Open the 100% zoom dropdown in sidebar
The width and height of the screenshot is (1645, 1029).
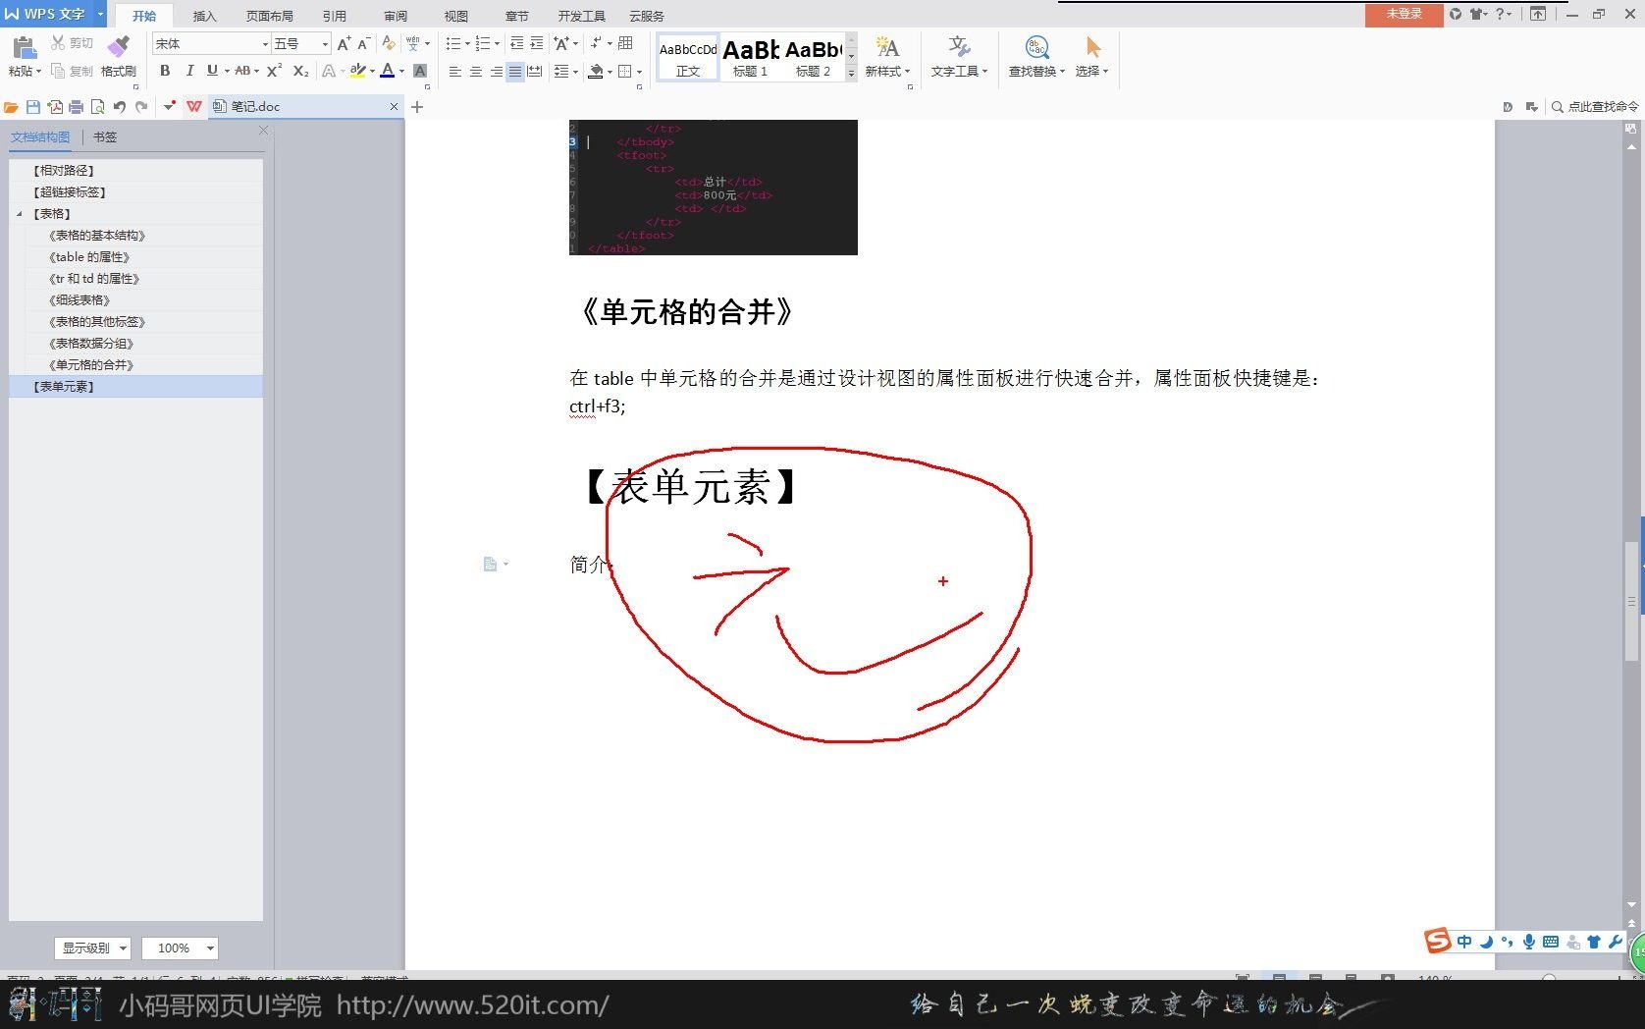pyautogui.click(x=180, y=948)
